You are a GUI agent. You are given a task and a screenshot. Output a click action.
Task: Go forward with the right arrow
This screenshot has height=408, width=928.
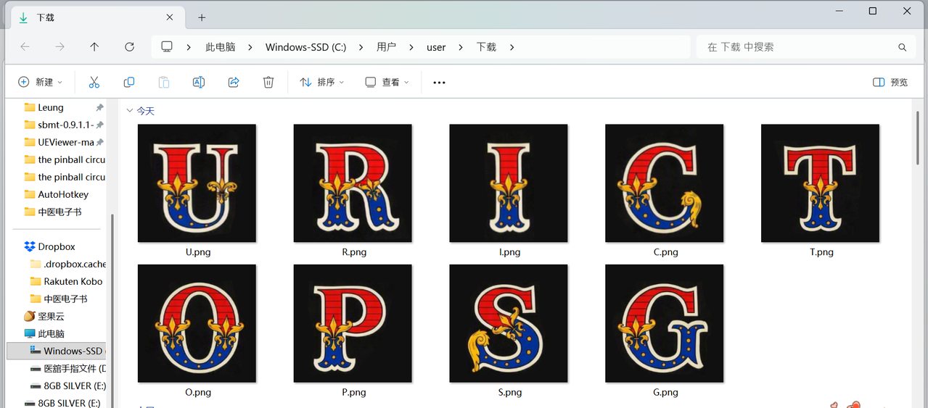[x=60, y=47]
